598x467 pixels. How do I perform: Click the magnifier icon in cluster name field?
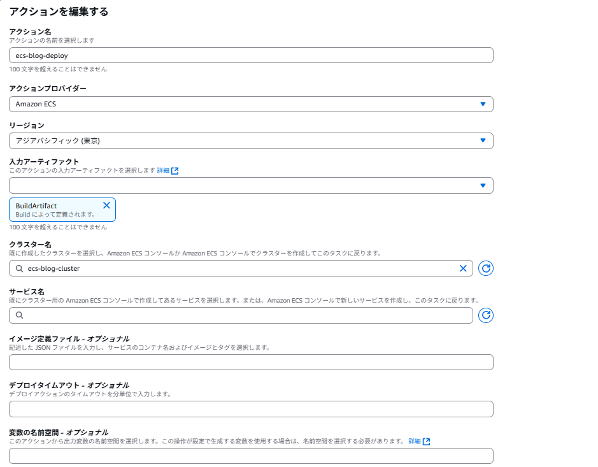19,268
